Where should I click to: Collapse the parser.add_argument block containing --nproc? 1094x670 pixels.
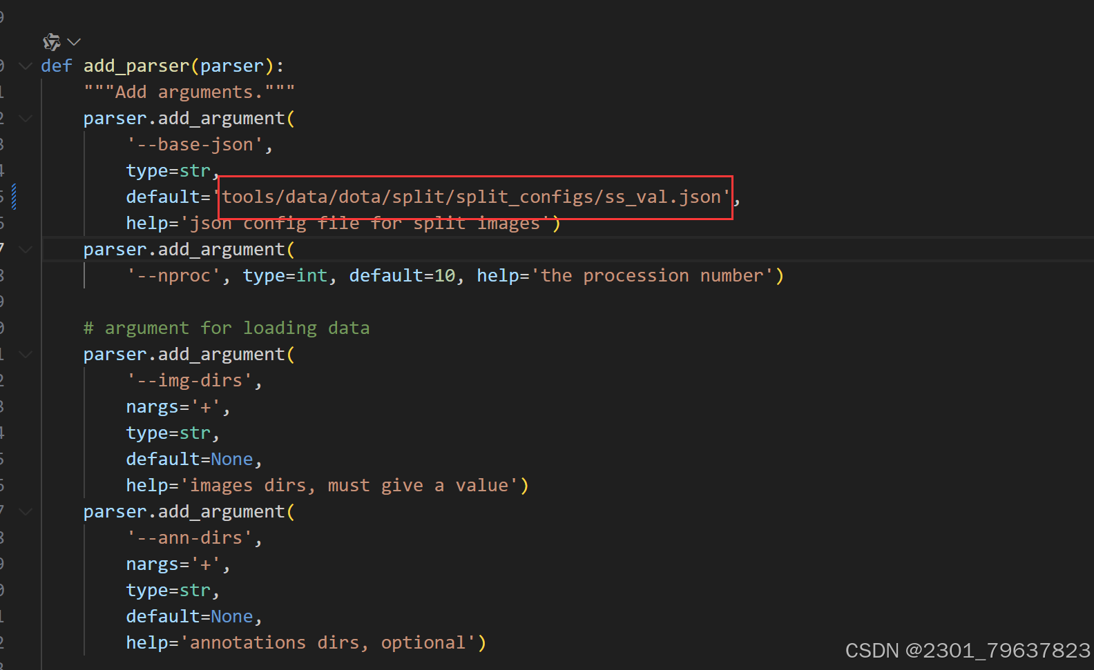pos(26,249)
